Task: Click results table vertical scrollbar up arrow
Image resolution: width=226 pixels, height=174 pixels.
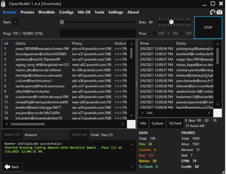Action: [217, 44]
